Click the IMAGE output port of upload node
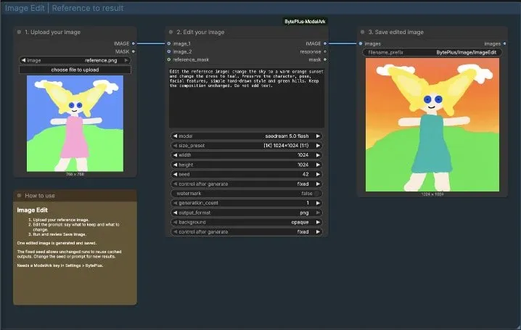 pyautogui.click(x=134, y=44)
